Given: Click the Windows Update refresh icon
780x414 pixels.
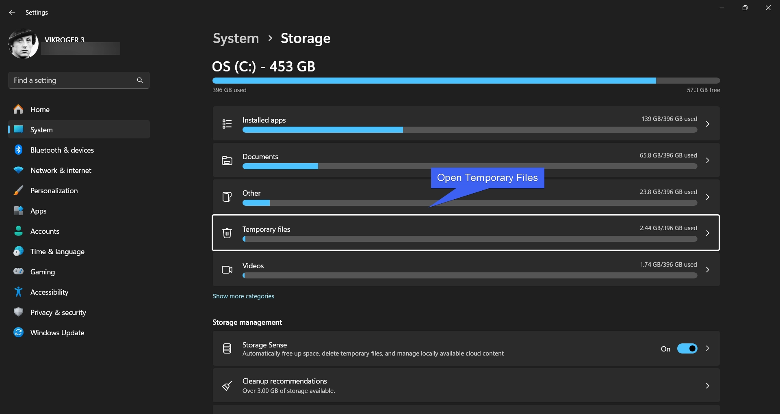Looking at the screenshot, I should (x=18, y=332).
